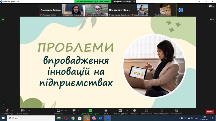Open Telegram from the Windows taskbar
This screenshot has height=121, width=216.
pos(87,118)
